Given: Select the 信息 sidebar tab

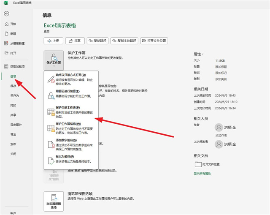Looking at the screenshot, I should pyautogui.click(x=13, y=76).
